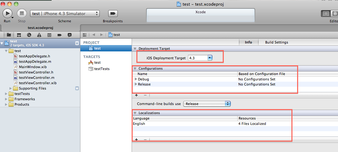The width and height of the screenshot is (338, 152).
Task: Click the 4 Files Localized cell
Action: point(252,124)
